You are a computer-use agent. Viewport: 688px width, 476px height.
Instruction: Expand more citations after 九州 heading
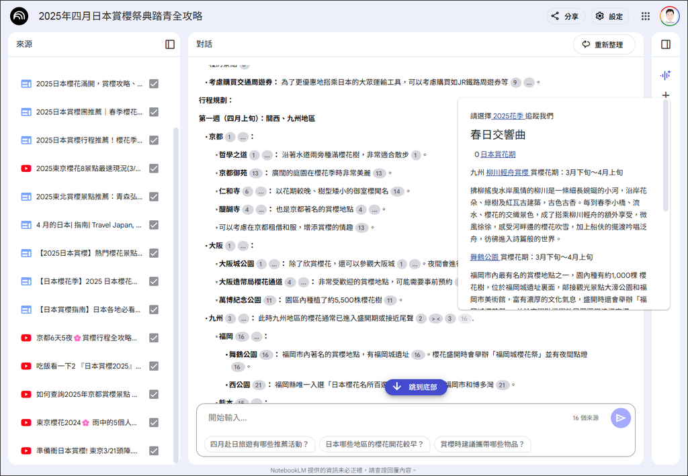(243, 319)
